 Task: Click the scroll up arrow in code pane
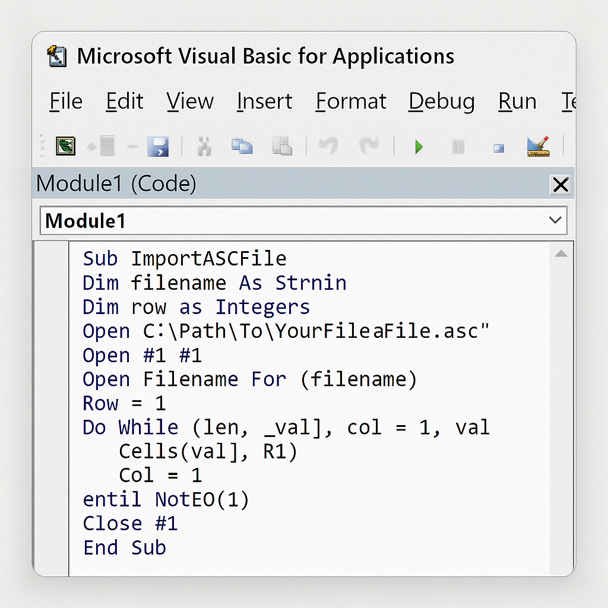[x=560, y=254]
